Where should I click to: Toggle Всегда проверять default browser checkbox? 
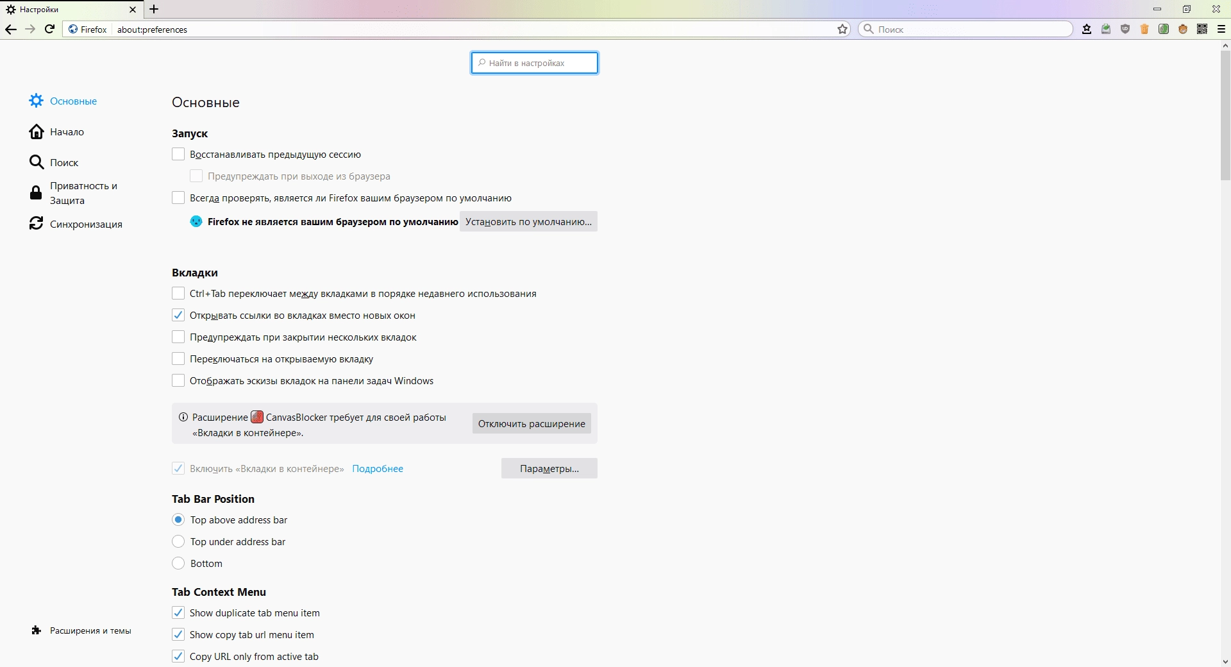click(178, 198)
